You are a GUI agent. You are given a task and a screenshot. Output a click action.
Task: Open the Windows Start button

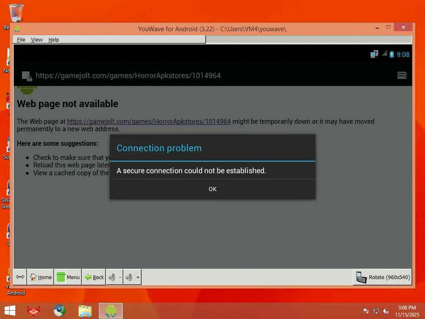10,311
